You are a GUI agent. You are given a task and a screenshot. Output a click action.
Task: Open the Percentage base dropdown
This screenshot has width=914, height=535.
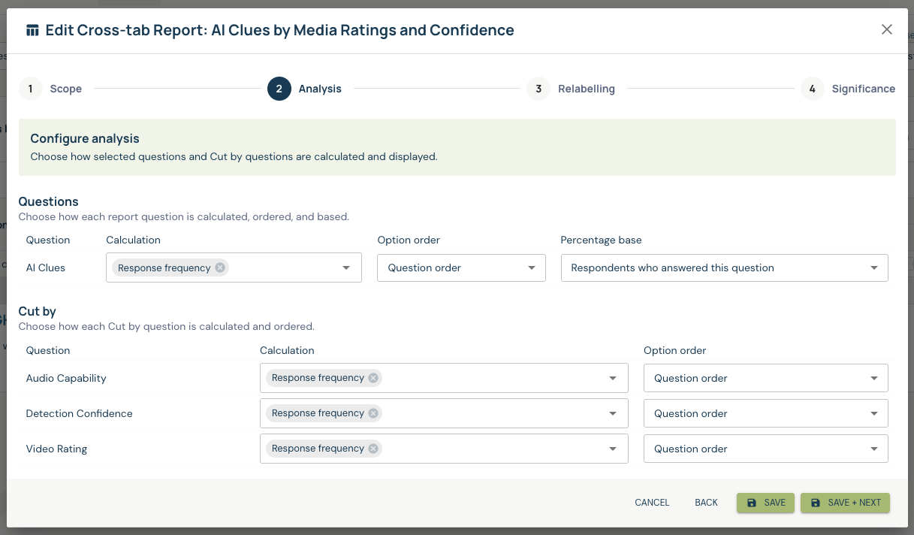point(725,267)
